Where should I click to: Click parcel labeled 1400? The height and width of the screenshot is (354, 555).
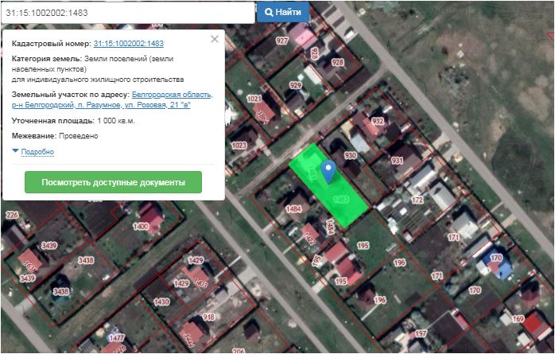coord(141,227)
